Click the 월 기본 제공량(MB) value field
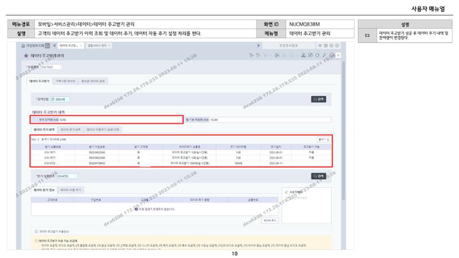Viewport: 459px width, 258px height. [x=270, y=120]
